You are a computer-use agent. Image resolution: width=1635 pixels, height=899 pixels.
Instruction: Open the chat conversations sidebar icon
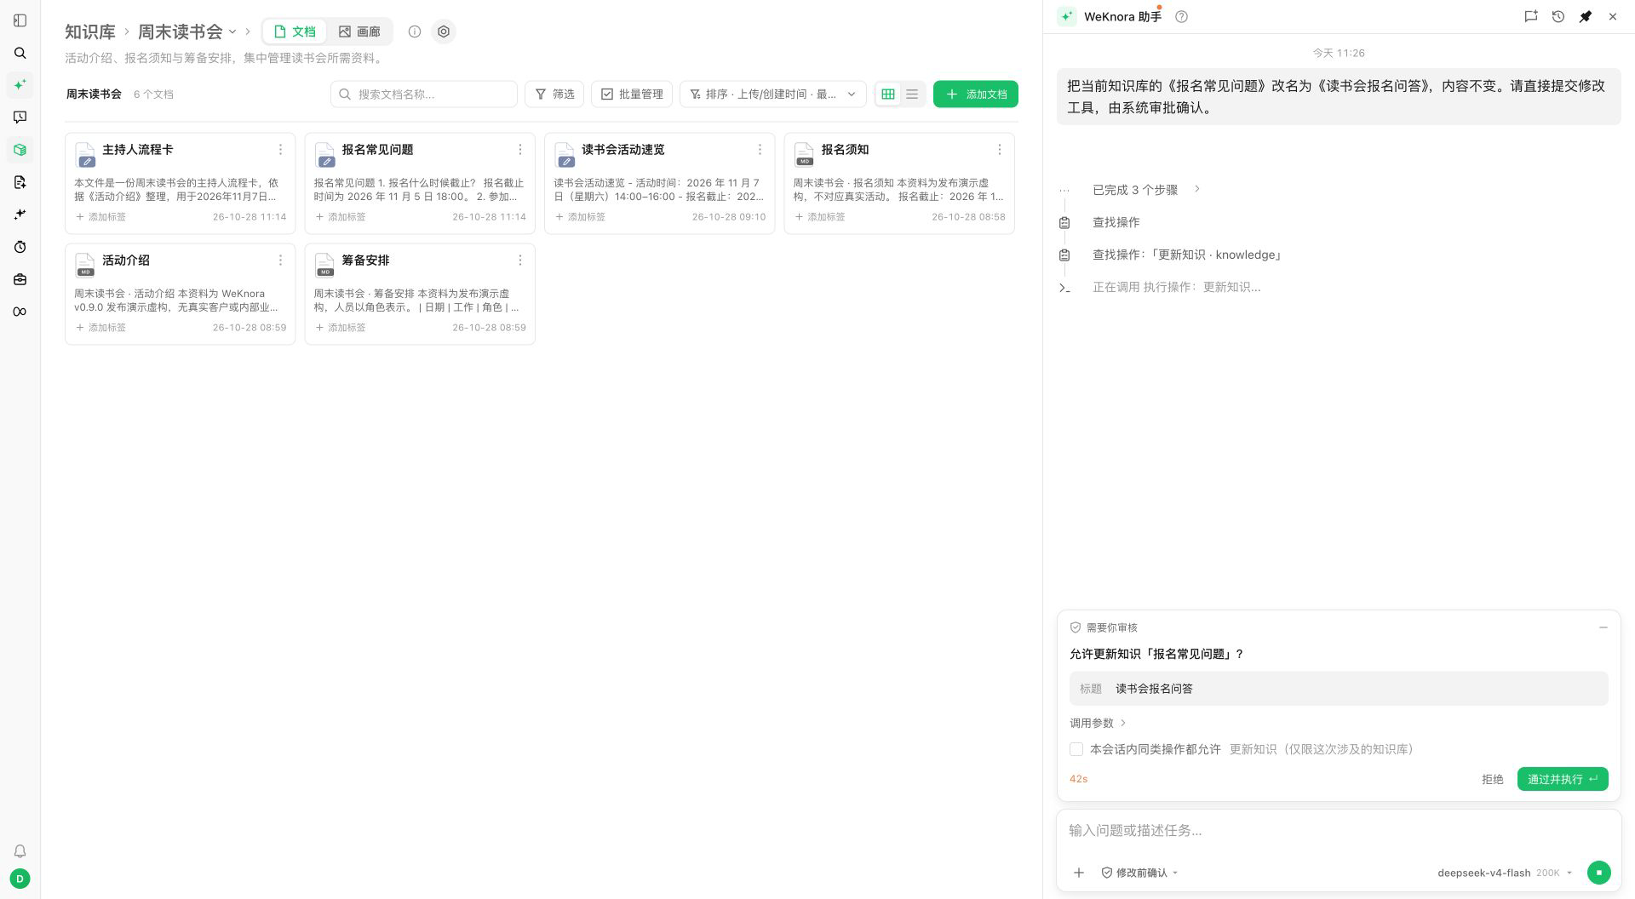coord(20,117)
